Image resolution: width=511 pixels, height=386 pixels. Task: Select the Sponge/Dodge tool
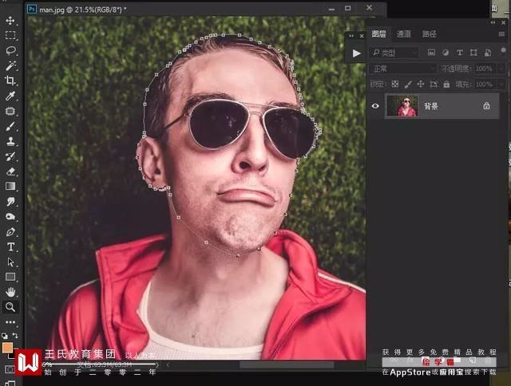10,216
